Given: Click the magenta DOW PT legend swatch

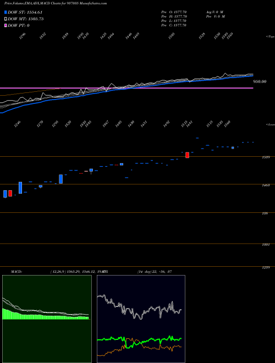Looking at the screenshot, I should (x=6, y=25).
